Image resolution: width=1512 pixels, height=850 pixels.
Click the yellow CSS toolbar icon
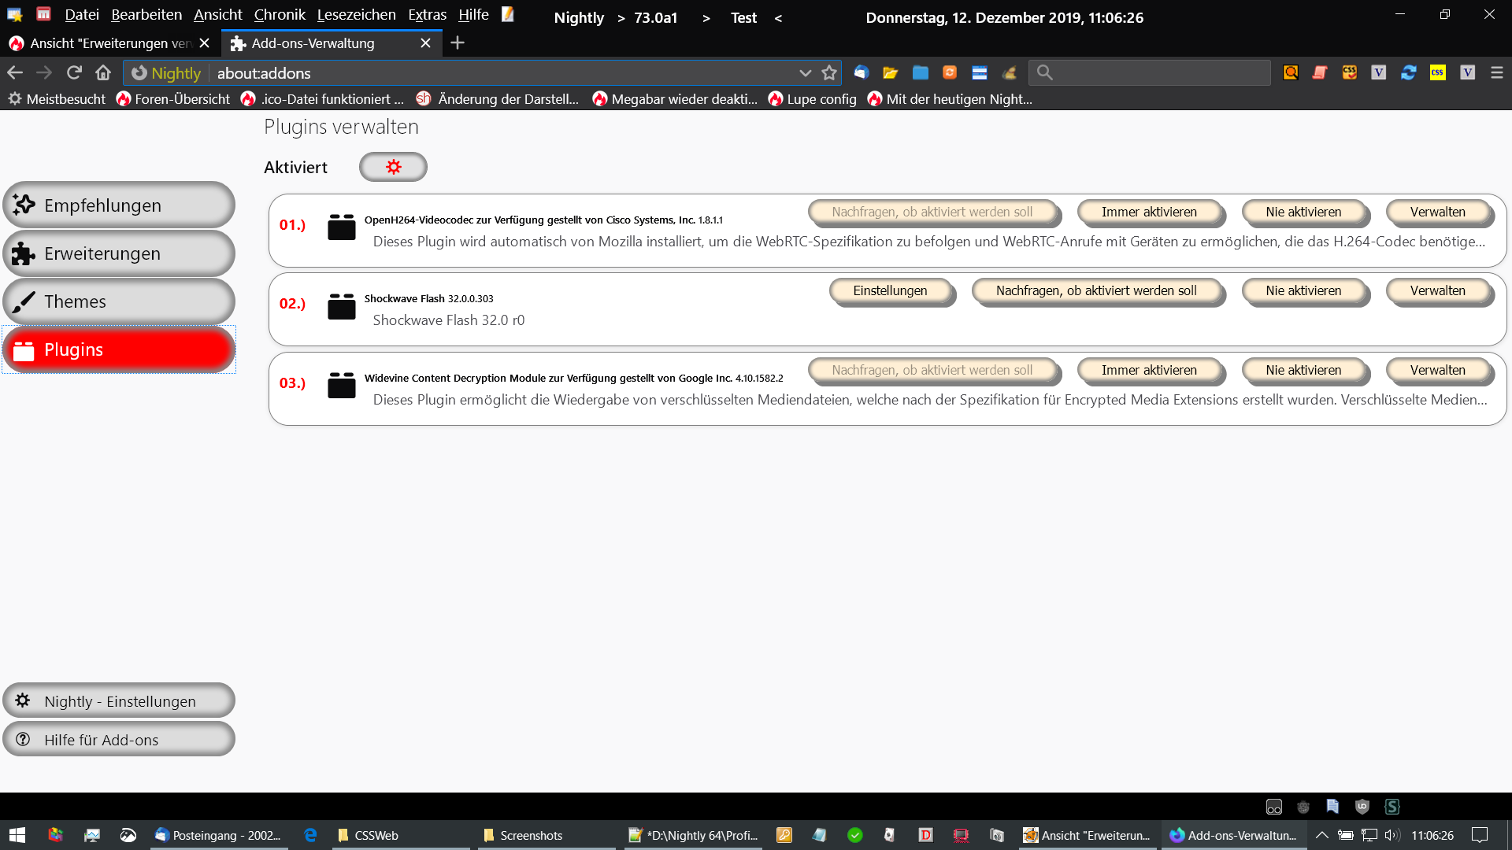1437,72
